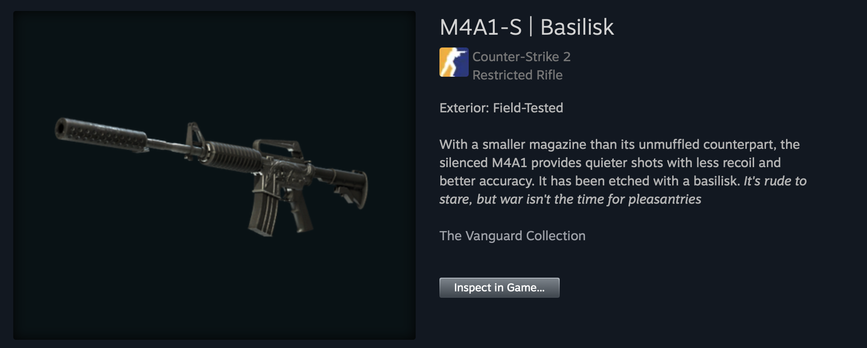Click the Inspect in Game button
867x348 pixels.
499,288
